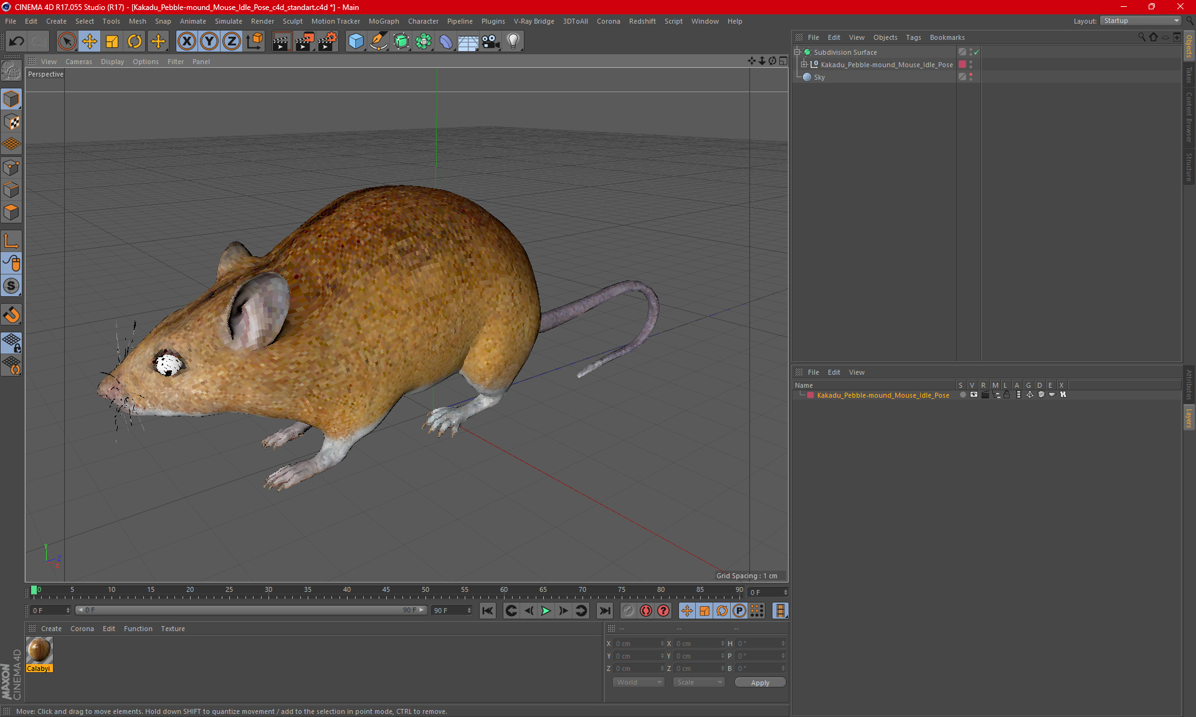Click the Create tab in material panel
The width and height of the screenshot is (1196, 717).
tap(50, 628)
